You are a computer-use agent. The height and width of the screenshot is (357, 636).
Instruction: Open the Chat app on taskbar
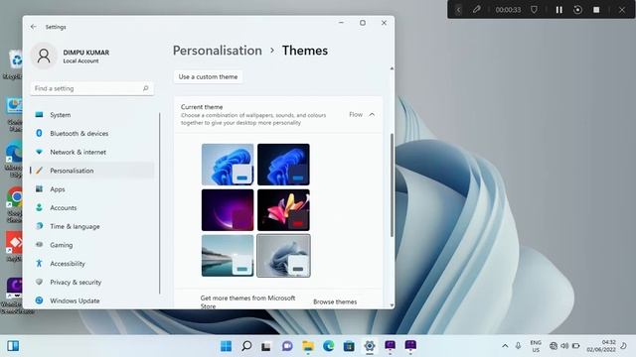(x=287, y=346)
